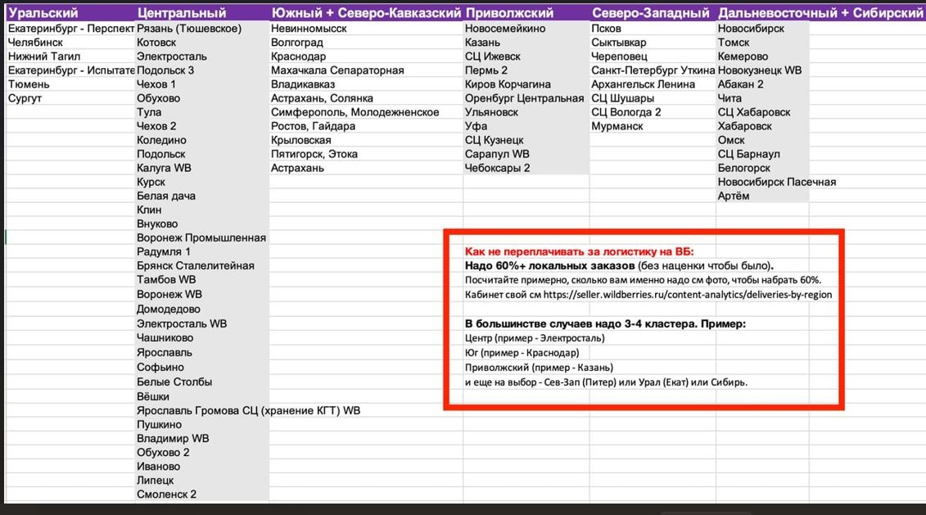The image size is (926, 515).
Task: Click the СЦ Хабаровск cell
Action: click(762, 112)
